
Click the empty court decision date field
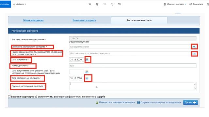tap(76, 72)
